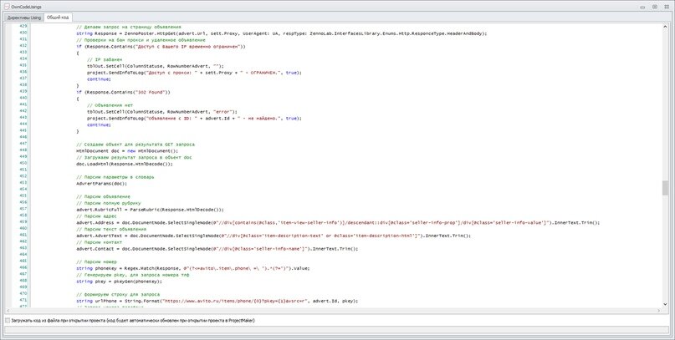Click the vertical scrollbar thumb
Screen dimensions: 675x340
[665, 188]
